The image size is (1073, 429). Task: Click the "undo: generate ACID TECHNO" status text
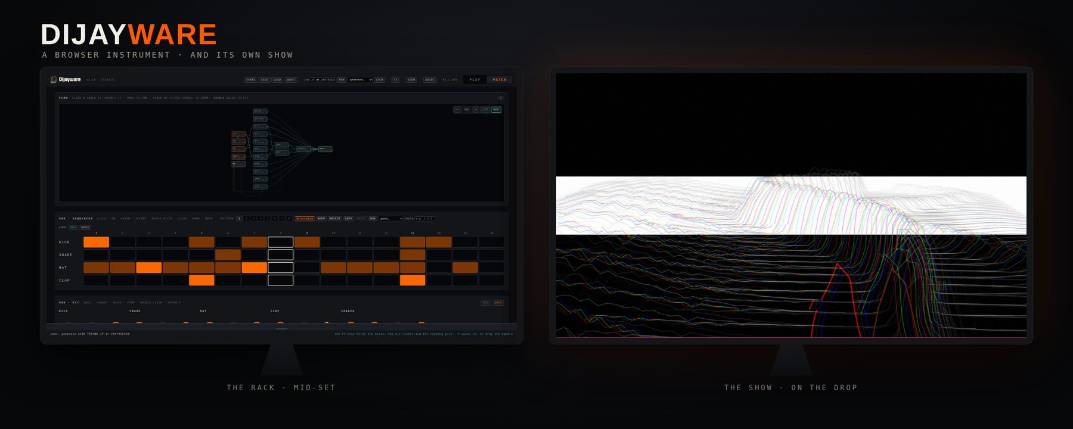[89, 334]
